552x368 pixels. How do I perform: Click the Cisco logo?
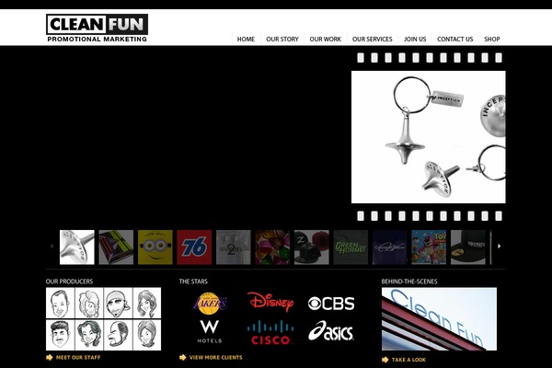point(270,332)
